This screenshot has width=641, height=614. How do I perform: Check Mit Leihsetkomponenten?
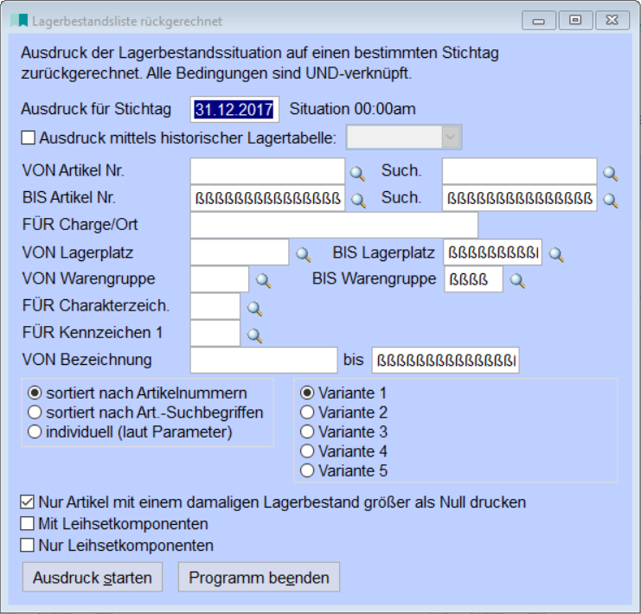coord(27,524)
